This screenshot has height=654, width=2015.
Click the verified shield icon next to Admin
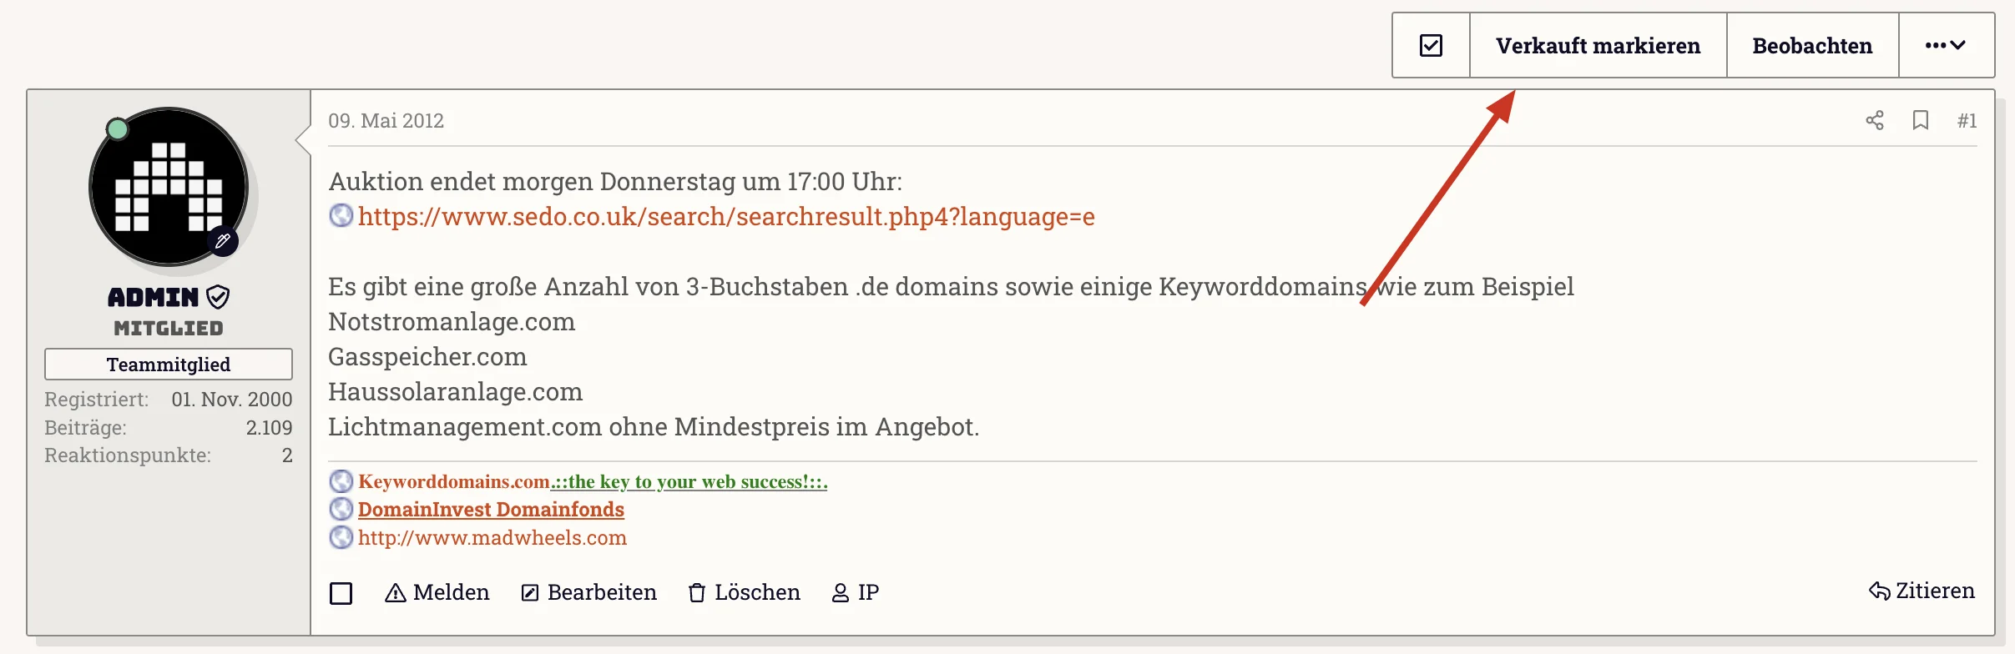coord(218,297)
